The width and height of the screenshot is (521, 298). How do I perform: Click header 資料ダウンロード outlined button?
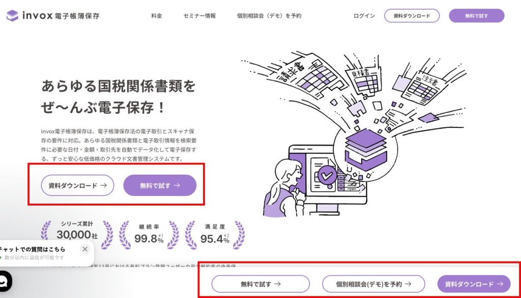(x=412, y=16)
